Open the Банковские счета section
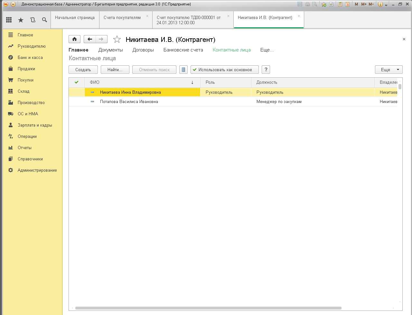Viewport: 412px width, 315px height. pyautogui.click(x=183, y=50)
